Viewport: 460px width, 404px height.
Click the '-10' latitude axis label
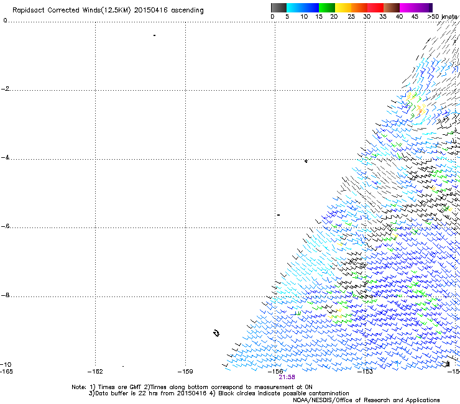coord(6,365)
